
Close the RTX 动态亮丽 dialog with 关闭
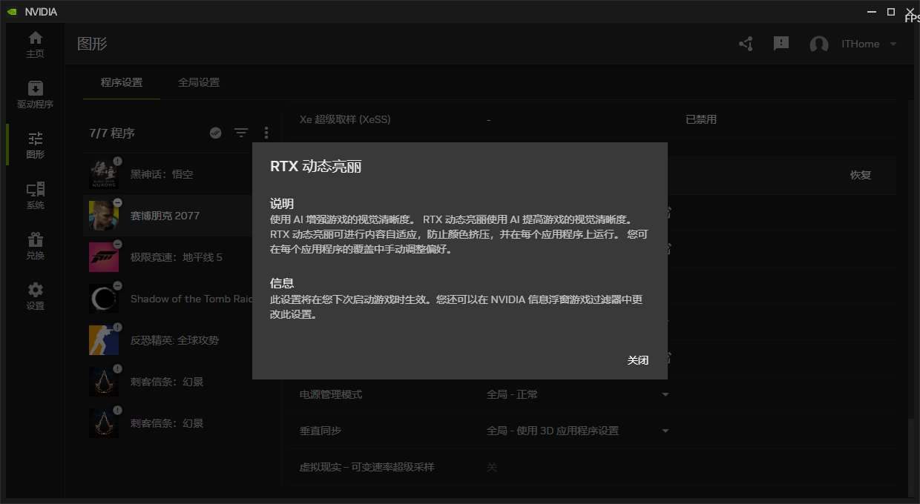[x=638, y=360]
